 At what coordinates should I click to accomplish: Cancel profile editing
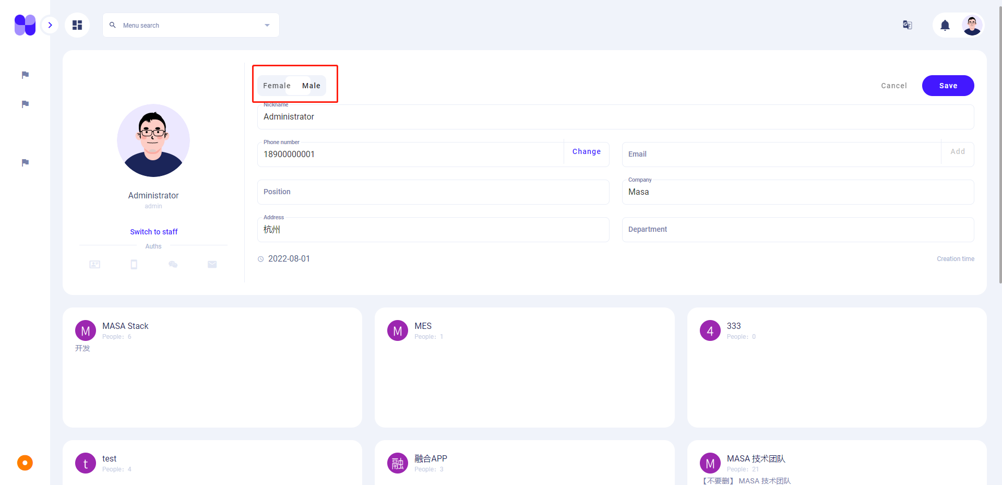[894, 86]
